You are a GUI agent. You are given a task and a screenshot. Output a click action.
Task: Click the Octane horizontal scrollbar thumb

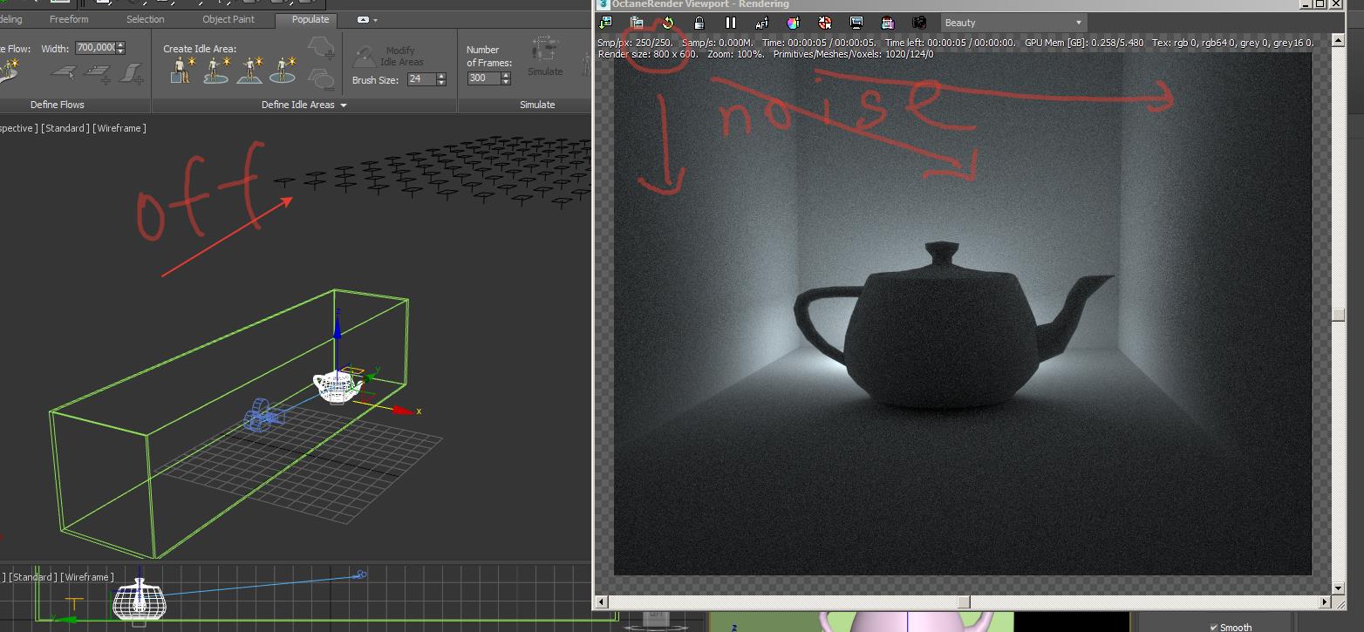(963, 601)
